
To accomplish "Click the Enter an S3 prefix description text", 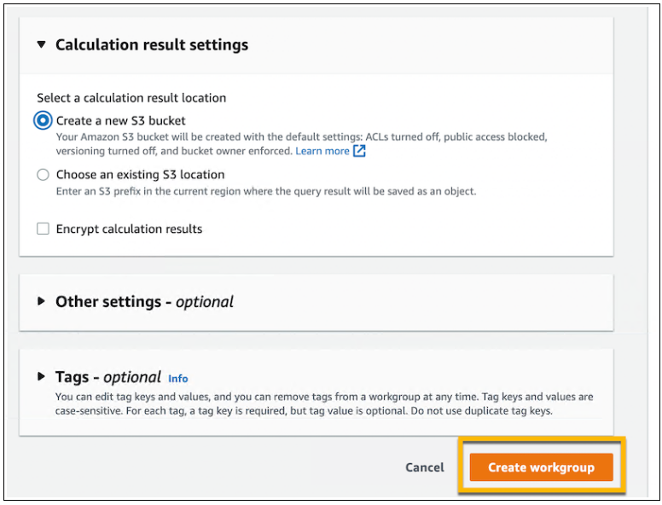I will [x=266, y=191].
